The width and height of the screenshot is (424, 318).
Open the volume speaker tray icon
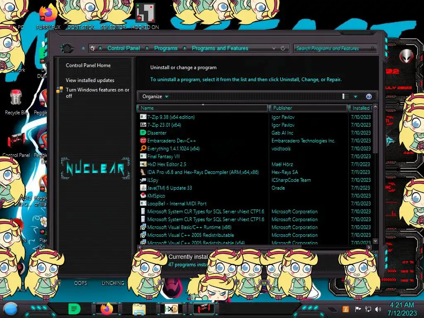click(378, 309)
